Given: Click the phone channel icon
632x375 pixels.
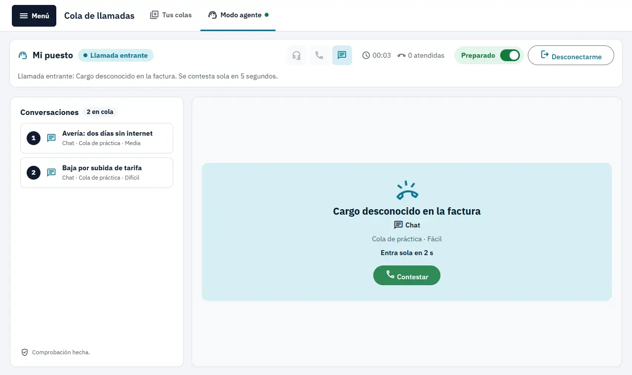Looking at the screenshot, I should pos(319,55).
